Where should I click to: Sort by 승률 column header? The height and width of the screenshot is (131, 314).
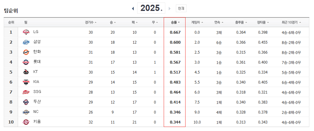tap(175, 22)
